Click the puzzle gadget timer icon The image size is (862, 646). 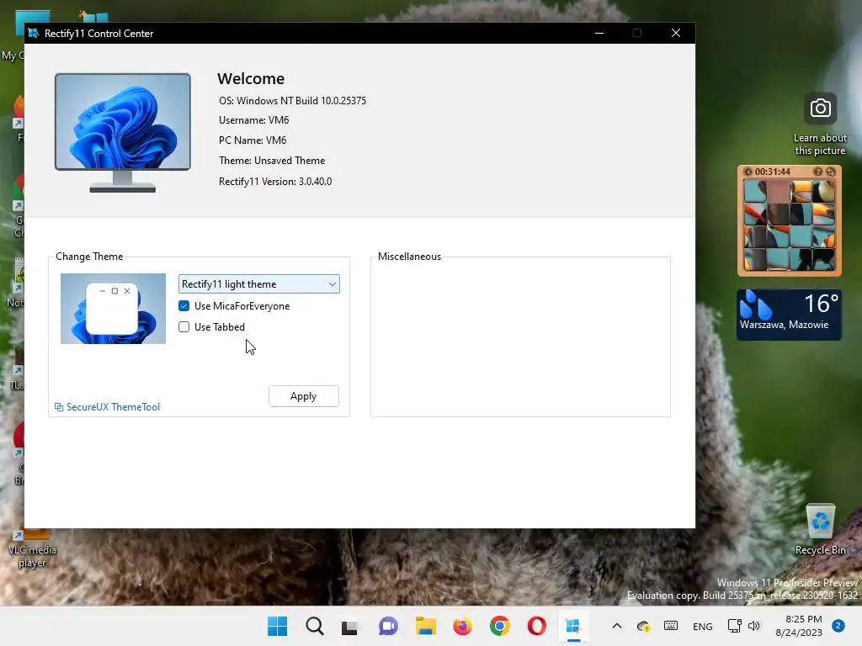coord(748,172)
